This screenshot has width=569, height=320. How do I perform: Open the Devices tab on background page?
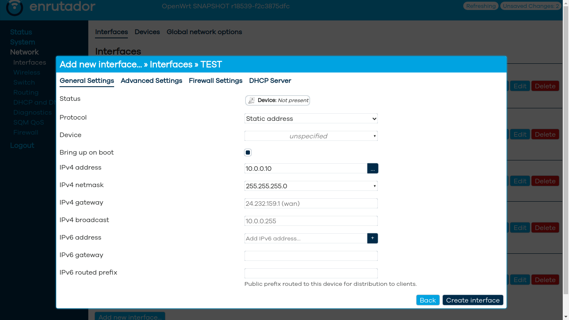click(x=147, y=32)
